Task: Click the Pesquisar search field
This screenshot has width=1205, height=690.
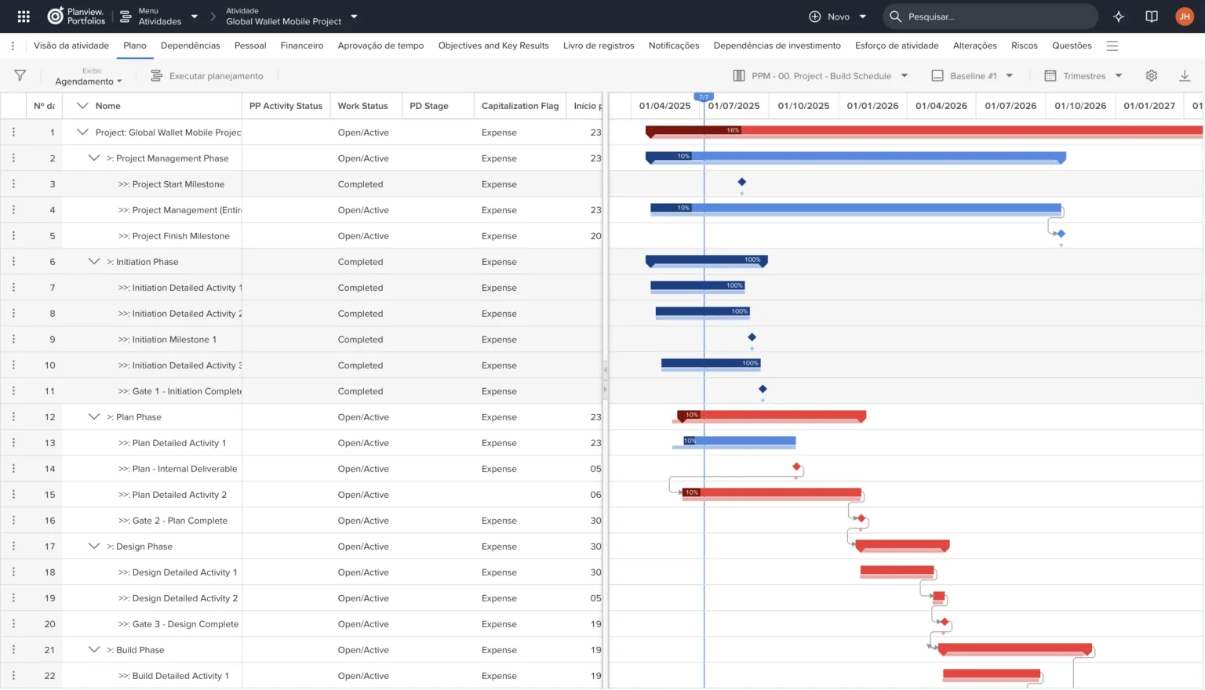Action: pos(991,16)
